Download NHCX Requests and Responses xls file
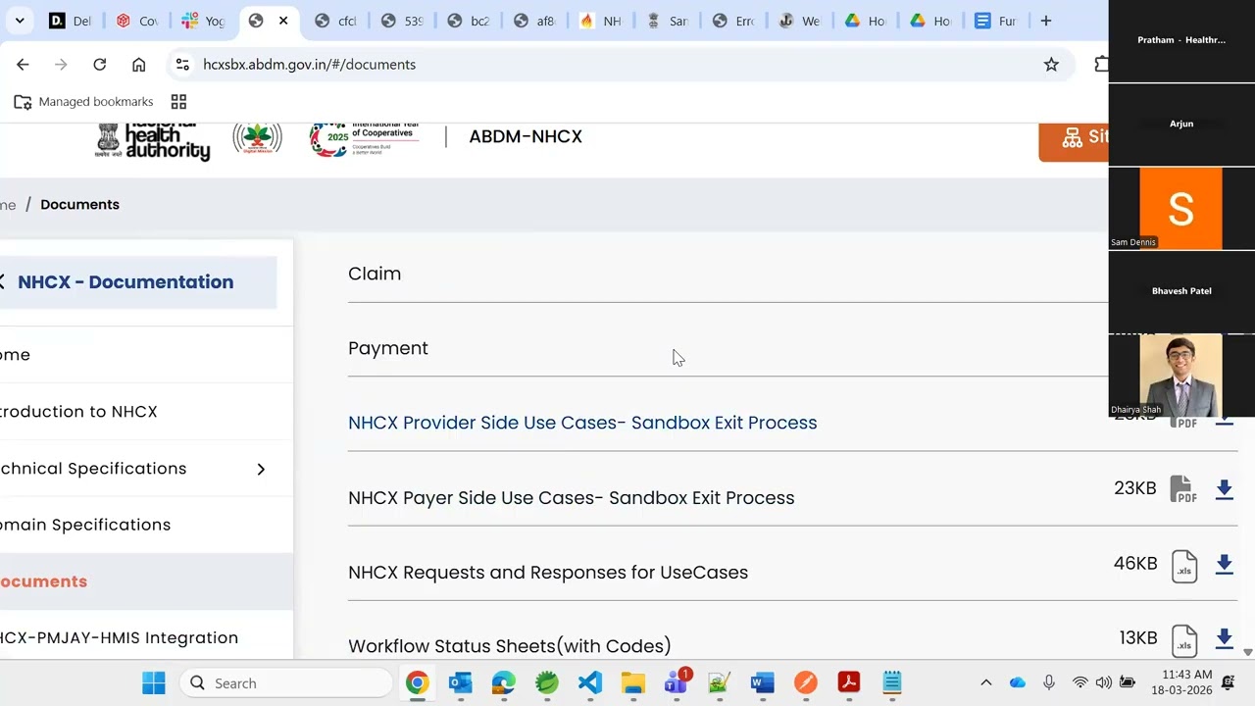Viewport: 1255px width, 706px height. pyautogui.click(x=1224, y=564)
